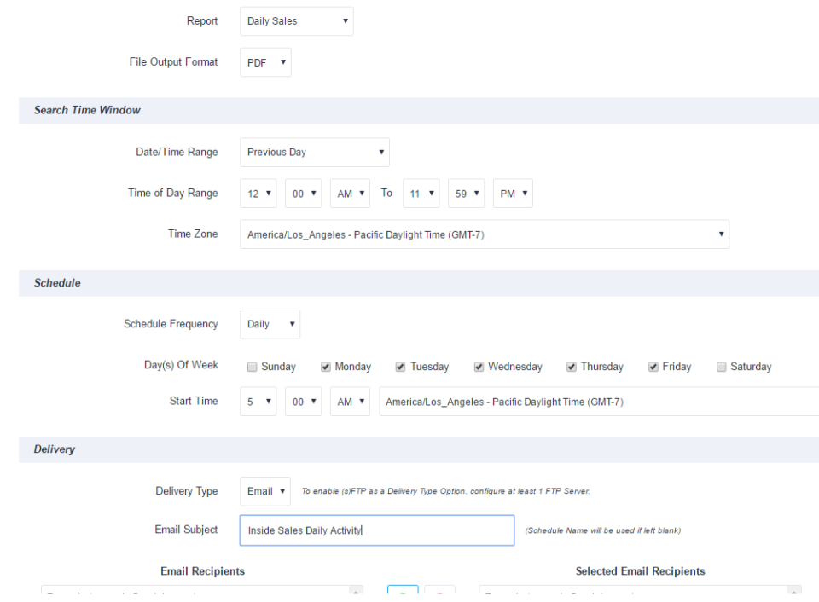
Task: Uncheck the Wednesday checkbox
Action: pos(478,366)
